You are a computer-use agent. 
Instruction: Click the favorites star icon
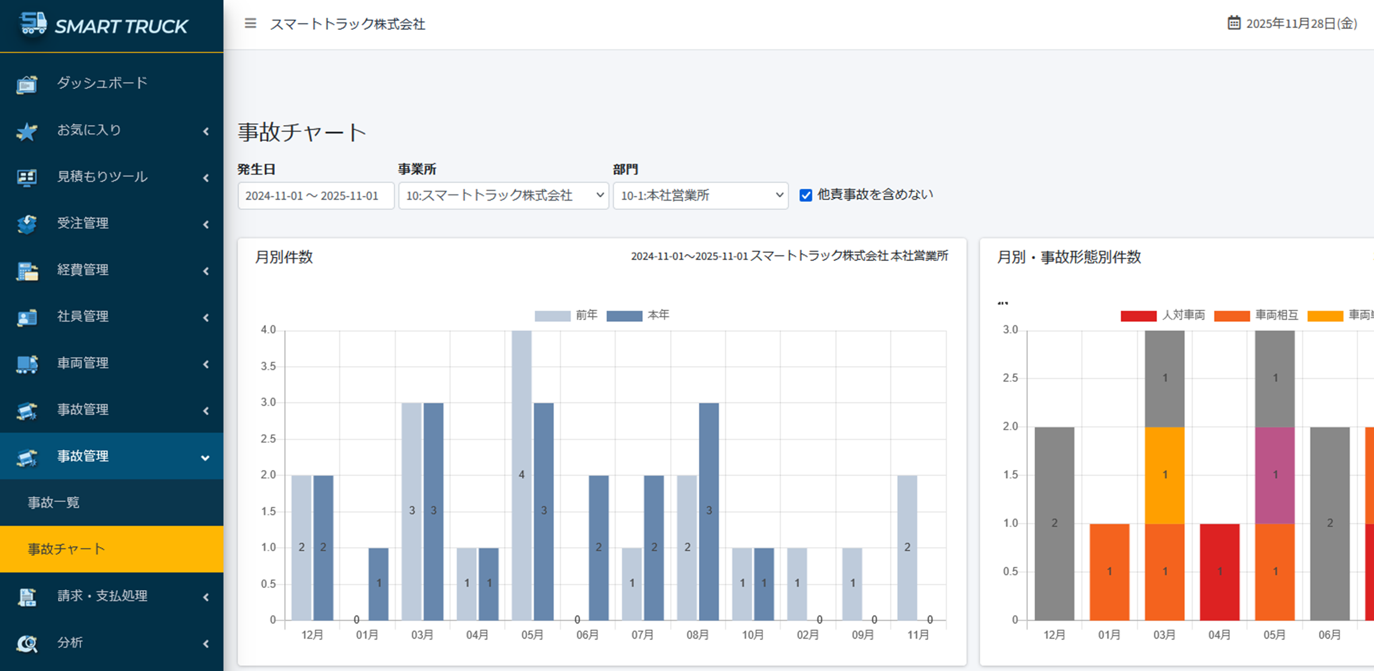tap(26, 131)
